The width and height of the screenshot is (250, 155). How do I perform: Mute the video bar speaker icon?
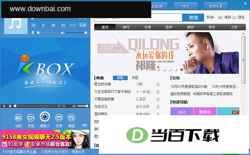point(74,106)
